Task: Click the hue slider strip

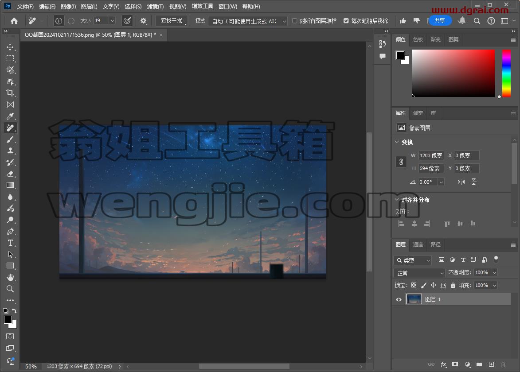Action: pyautogui.click(x=506, y=73)
